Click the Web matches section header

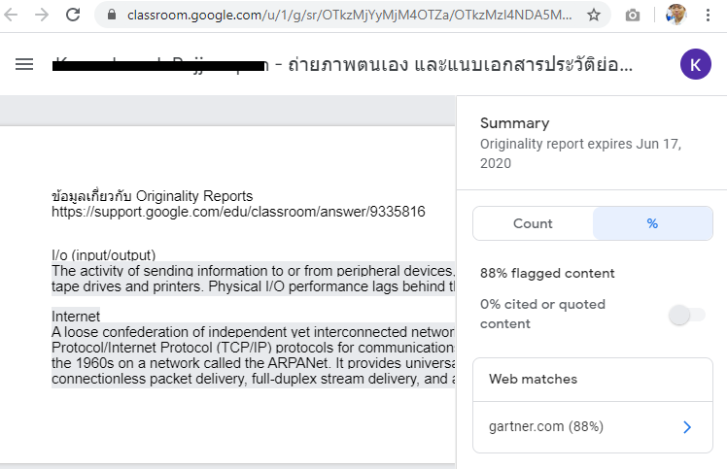(x=533, y=379)
